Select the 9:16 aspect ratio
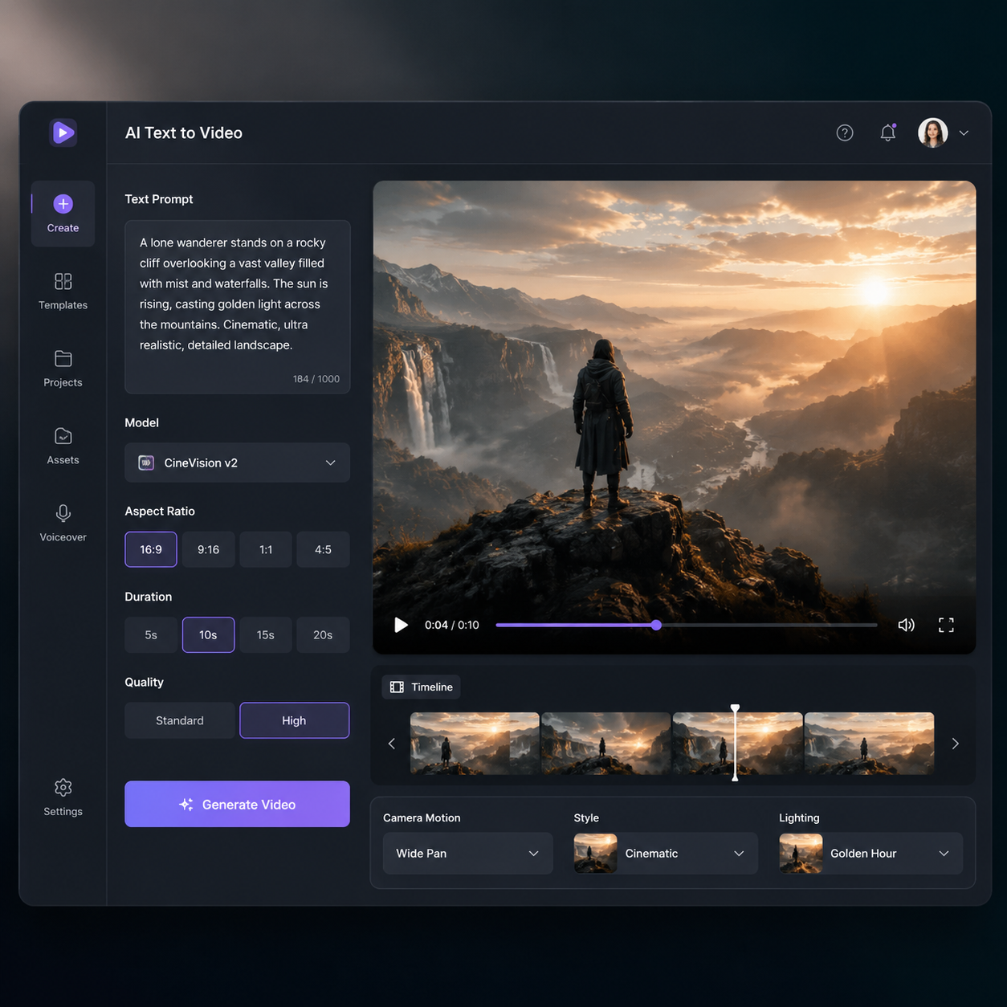The width and height of the screenshot is (1007, 1007). [209, 549]
